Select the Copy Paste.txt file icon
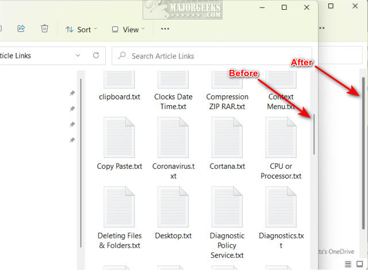368x270 pixels. click(119, 137)
